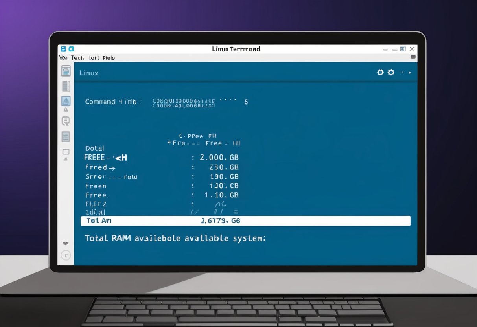Activate the highlighted warning tool in sidebar

tap(66, 101)
